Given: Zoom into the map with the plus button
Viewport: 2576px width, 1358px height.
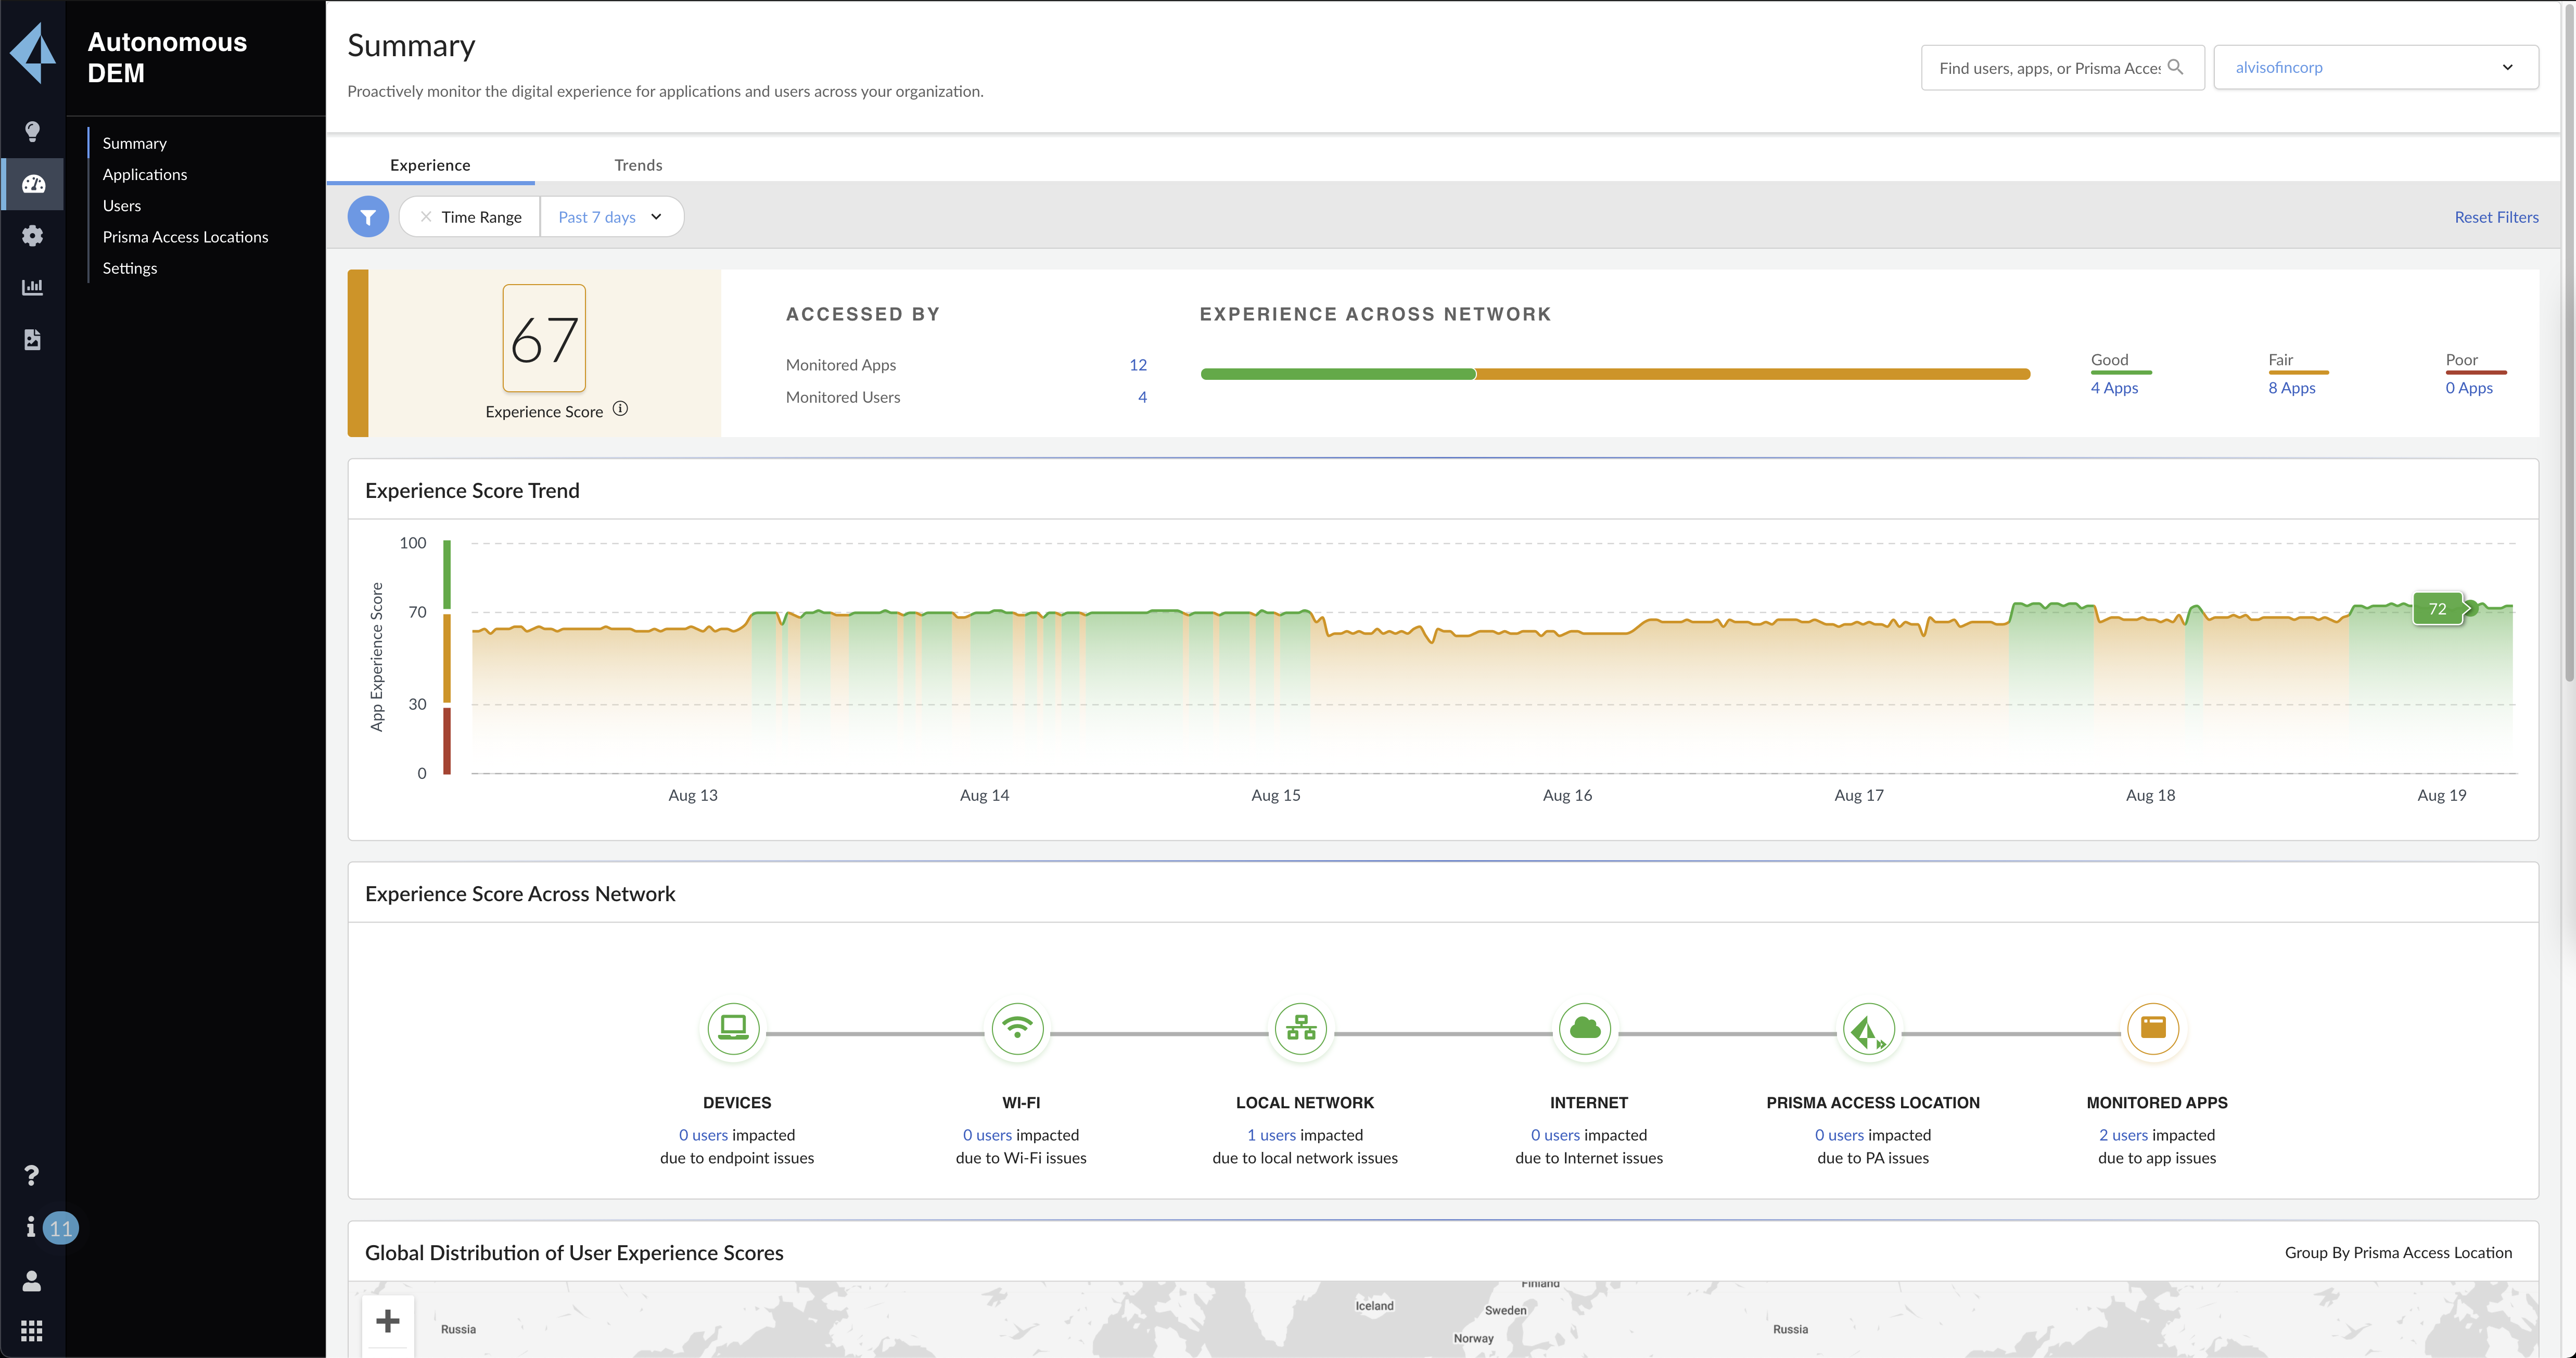Looking at the screenshot, I should tap(388, 1322).
